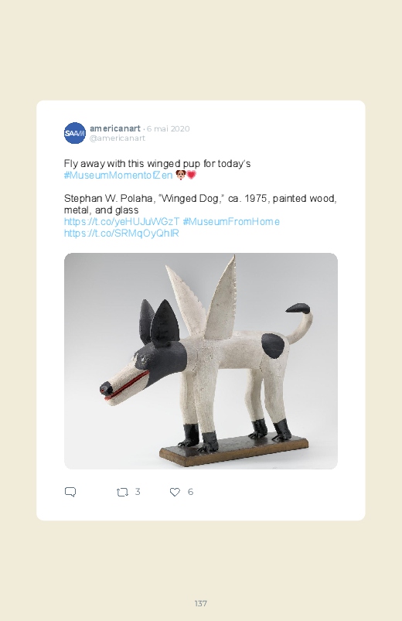The image size is (402, 621).
Task: Click the dog's black ears in photo
Action: [159, 322]
